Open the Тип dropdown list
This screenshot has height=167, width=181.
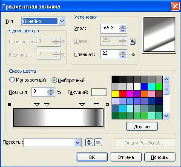point(62,21)
